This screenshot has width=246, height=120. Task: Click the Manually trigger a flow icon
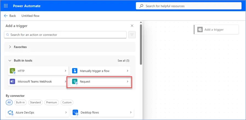click(75, 71)
